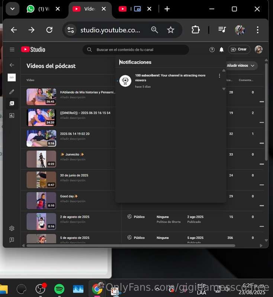Focus the Buscar en el contenido search field
Image resolution: width=273 pixels, height=297 pixels.
[x=136, y=50]
